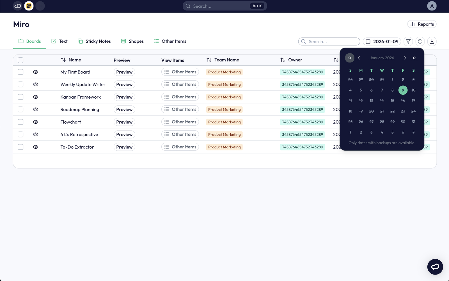The width and height of the screenshot is (449, 281).
Task: Click owner ID in To-Do Extractor row
Action: [303, 147]
